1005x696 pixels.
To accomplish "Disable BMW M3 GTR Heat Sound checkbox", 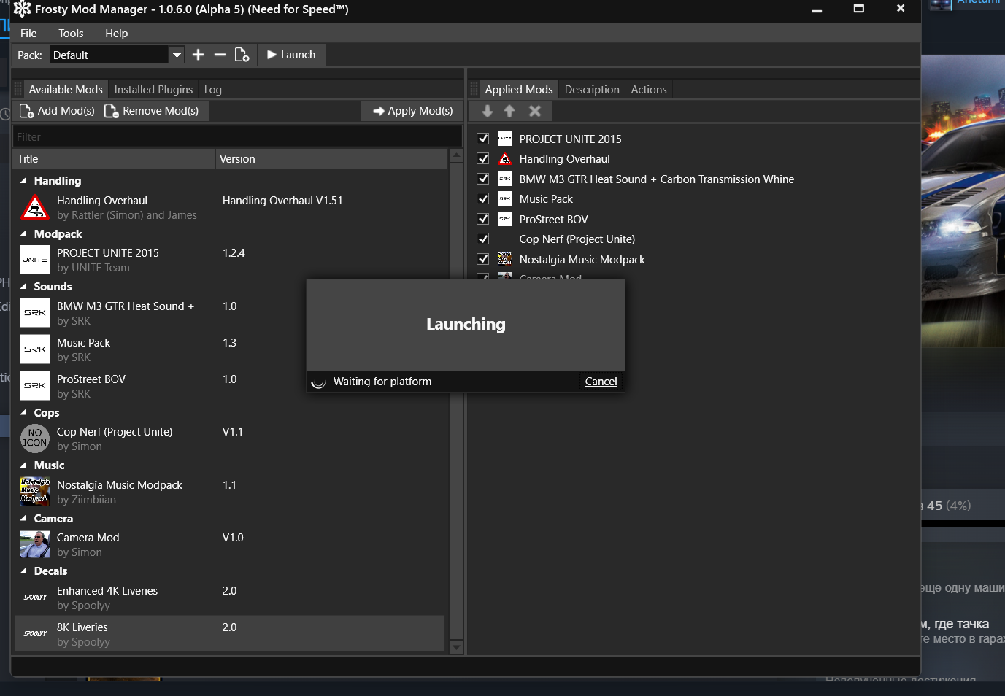I will [x=482, y=179].
